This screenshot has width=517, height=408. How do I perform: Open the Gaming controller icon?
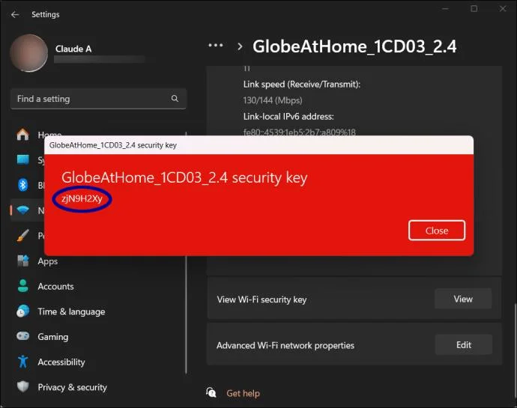click(22, 336)
